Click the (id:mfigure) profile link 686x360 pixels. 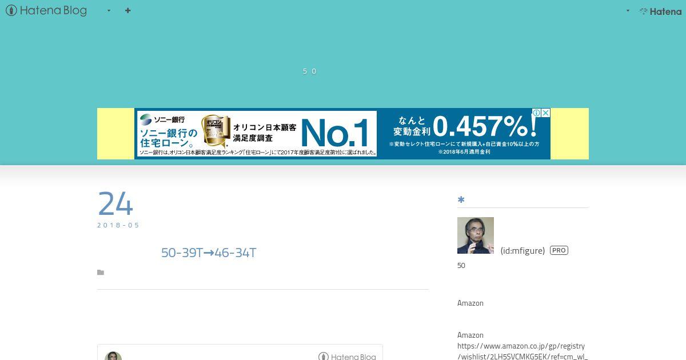pos(523,250)
